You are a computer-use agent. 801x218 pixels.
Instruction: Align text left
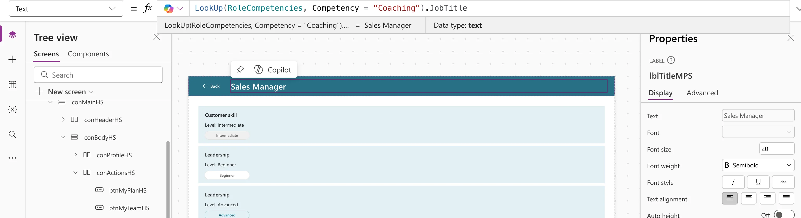(x=729, y=198)
